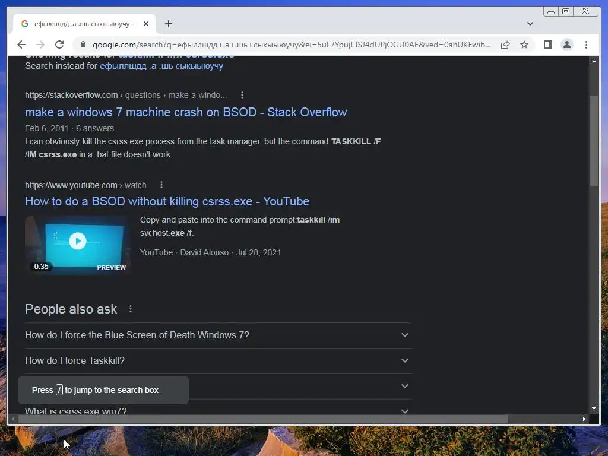Expand 'How do I force the Blue Screen of Death Windows 7?'
The width and height of the screenshot is (608, 456).
[218, 335]
